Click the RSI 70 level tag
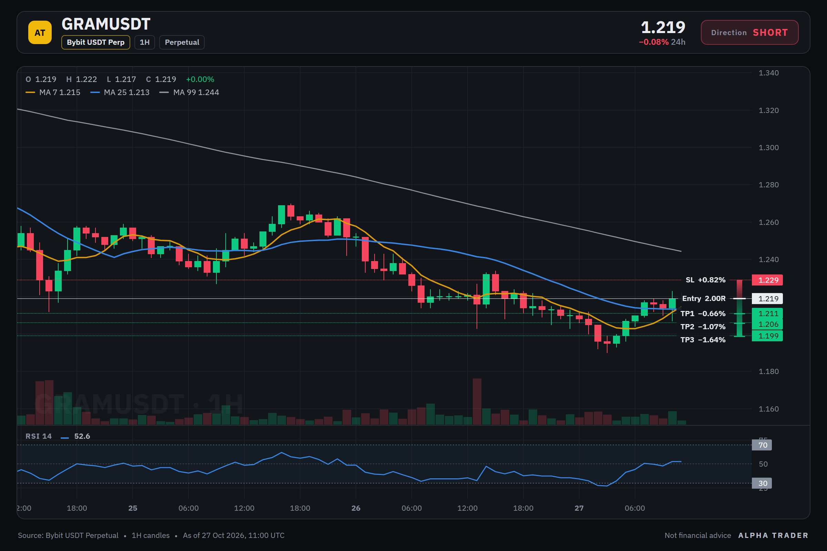The image size is (827, 551). click(762, 445)
